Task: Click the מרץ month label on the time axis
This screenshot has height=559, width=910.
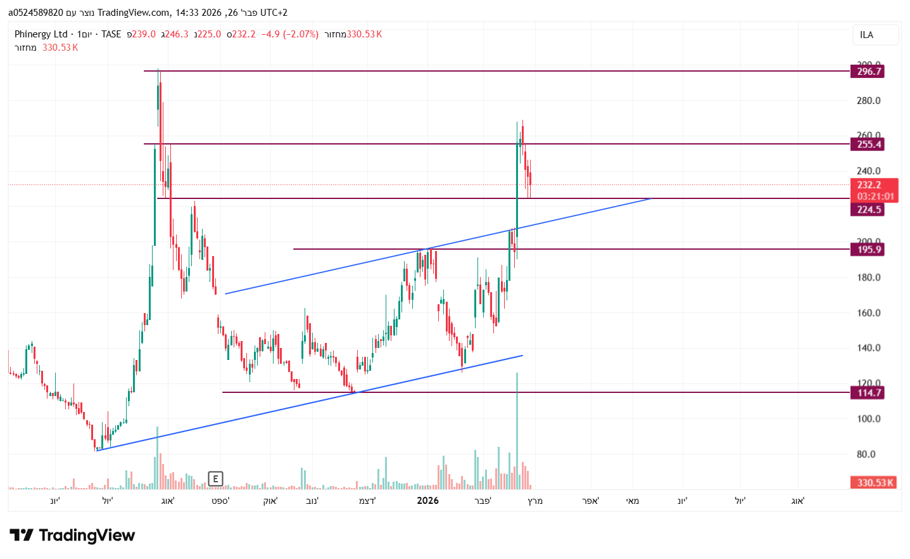Action: click(x=535, y=501)
